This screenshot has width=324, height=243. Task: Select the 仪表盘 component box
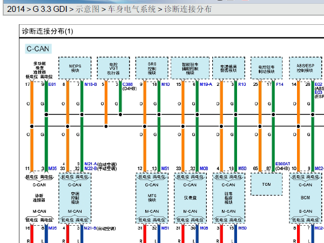(190, 198)
